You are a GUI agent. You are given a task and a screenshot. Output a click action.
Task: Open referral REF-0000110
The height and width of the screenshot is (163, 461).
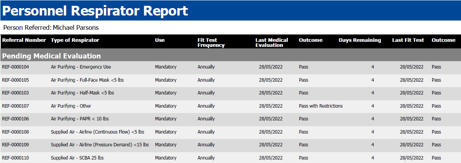(x=16, y=158)
